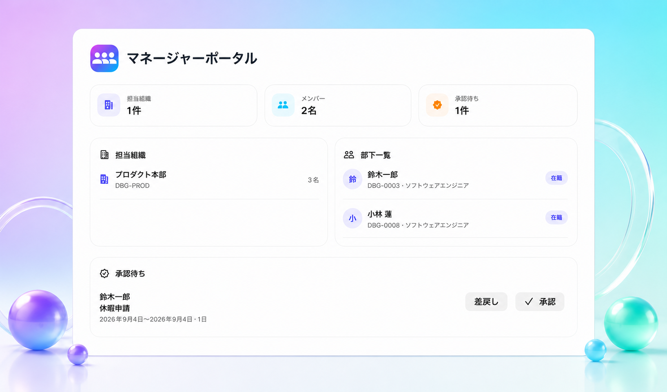Click the 部下一覧 section heading
Screen dimensions: 667x392
(375, 155)
